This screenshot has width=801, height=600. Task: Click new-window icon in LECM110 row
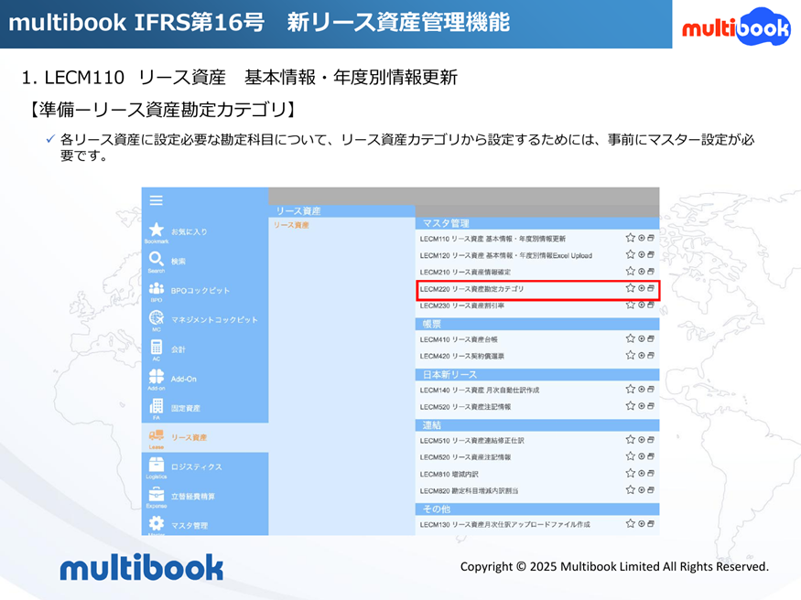point(651,238)
